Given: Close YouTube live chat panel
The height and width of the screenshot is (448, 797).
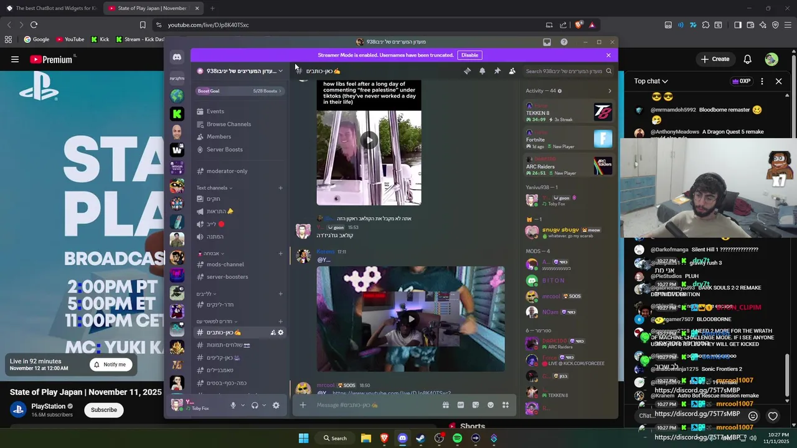Looking at the screenshot, I should [x=778, y=81].
